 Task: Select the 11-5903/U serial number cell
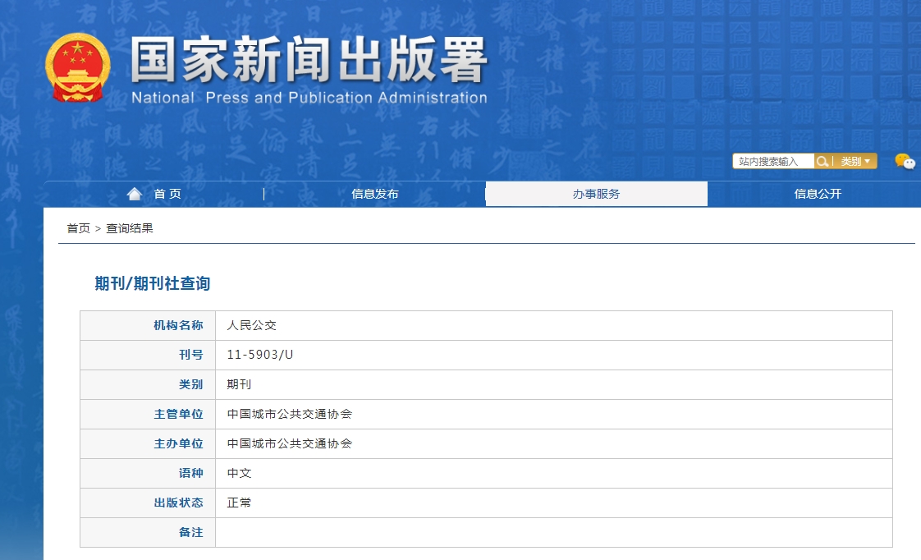tap(260, 355)
